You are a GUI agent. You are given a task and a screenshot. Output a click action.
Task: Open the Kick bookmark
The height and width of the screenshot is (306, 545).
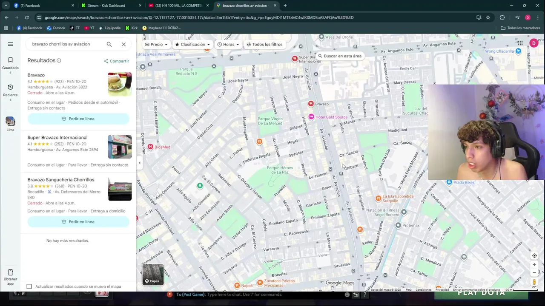(x=132, y=28)
